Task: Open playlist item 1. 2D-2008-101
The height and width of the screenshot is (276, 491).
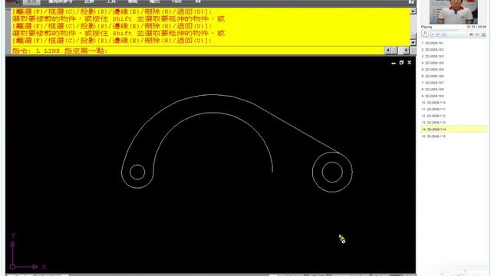Action: tap(433, 43)
